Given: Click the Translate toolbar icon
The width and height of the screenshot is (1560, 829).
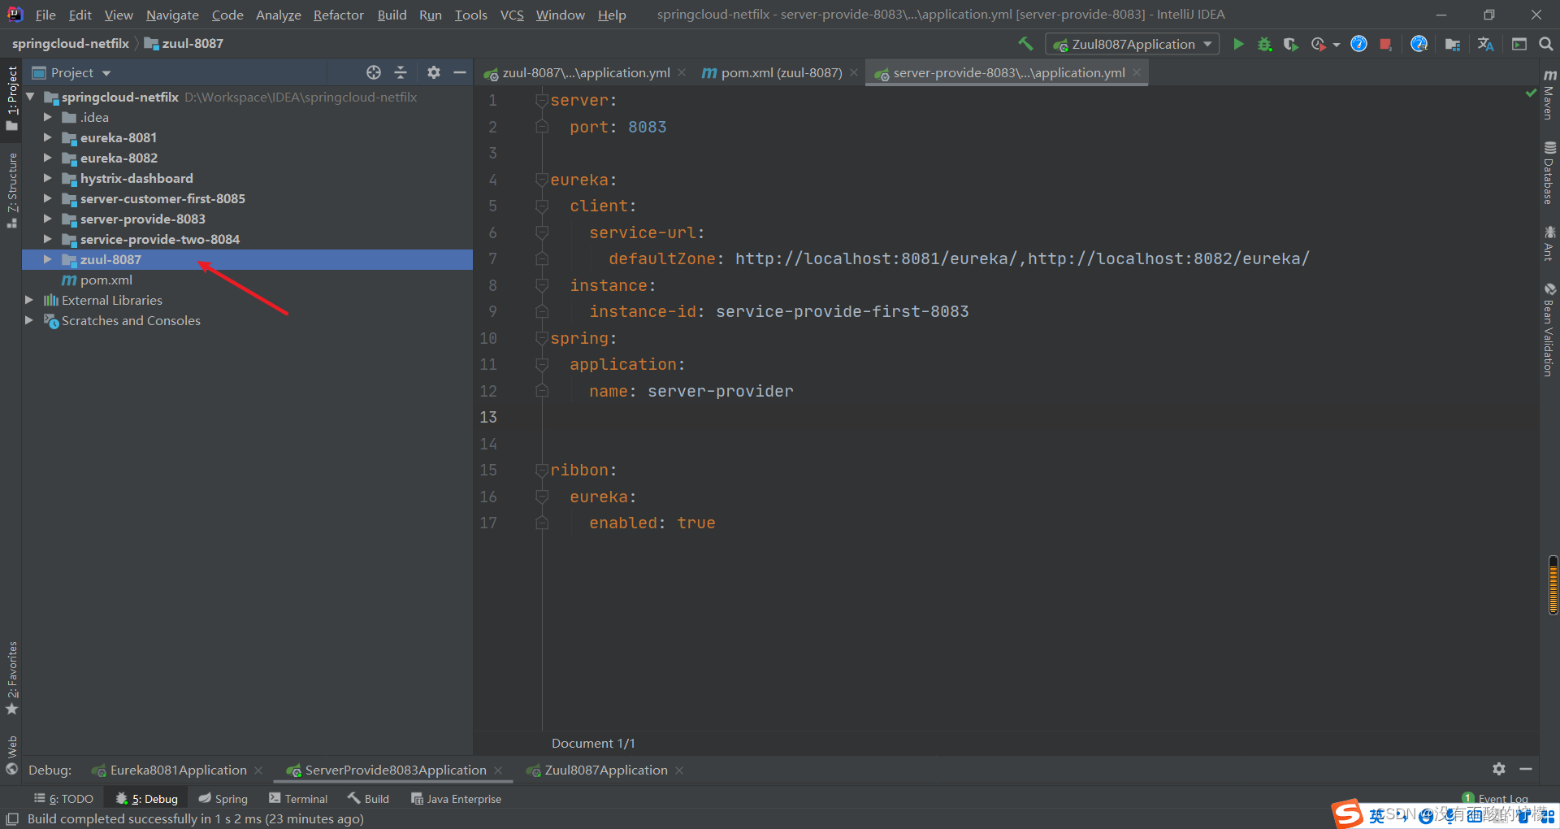Looking at the screenshot, I should pos(1485,44).
